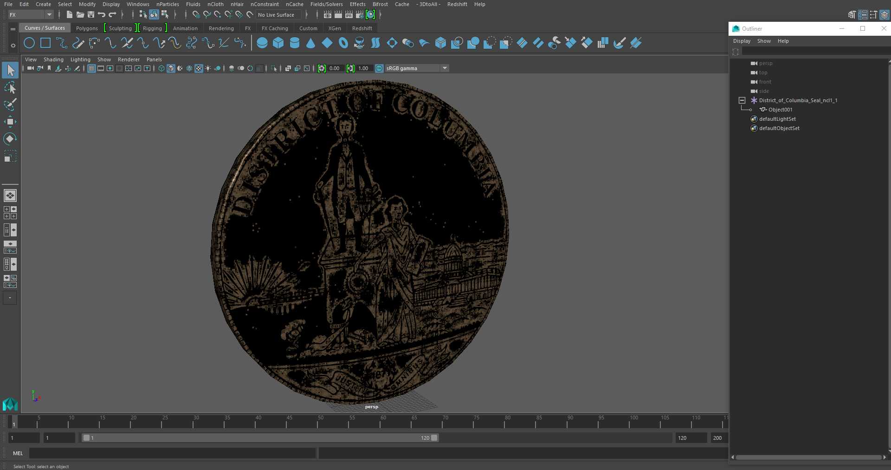Switch to single perspective view layout
Image resolution: width=891 pixels, height=470 pixels.
pyautogui.click(x=10, y=196)
